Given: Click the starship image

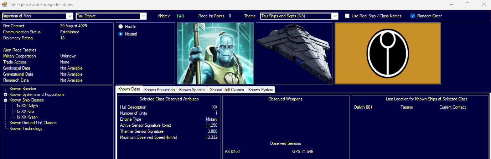Looking at the screenshot, I should (294, 53).
